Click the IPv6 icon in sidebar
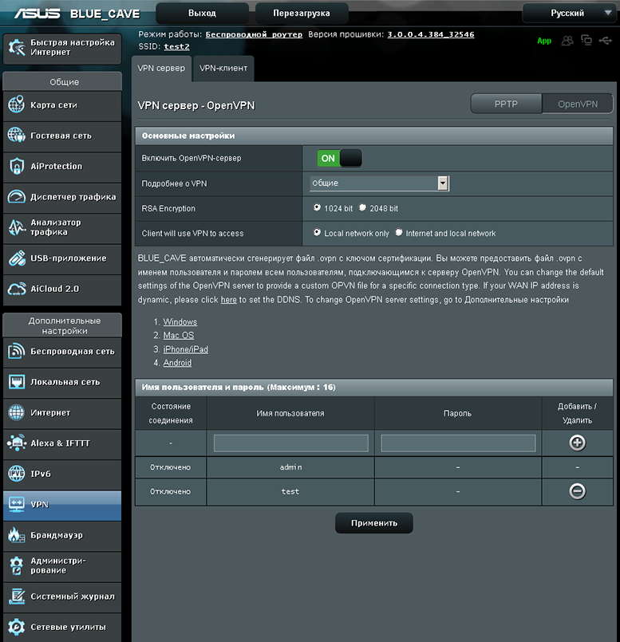 pyautogui.click(x=17, y=474)
